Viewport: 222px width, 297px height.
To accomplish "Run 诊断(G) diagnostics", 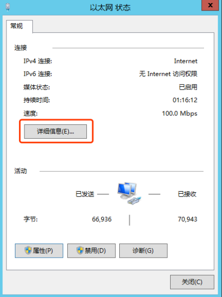I will coord(143,251).
